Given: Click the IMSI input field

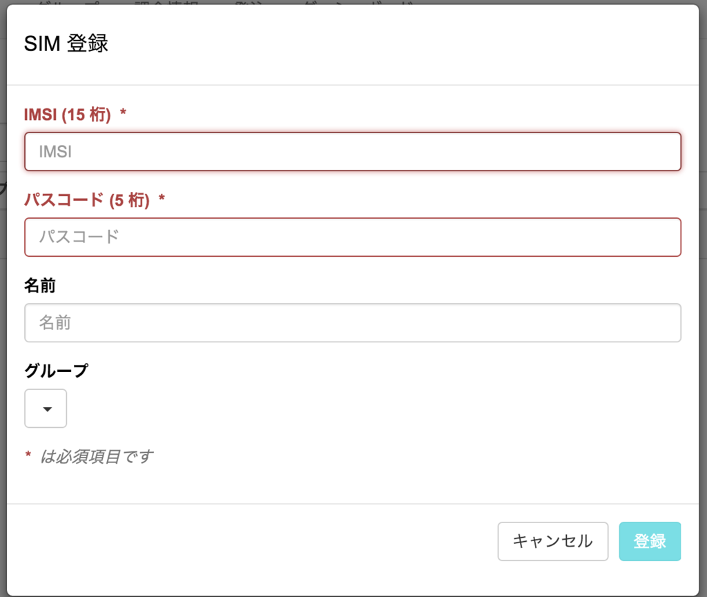Looking at the screenshot, I should tap(352, 151).
